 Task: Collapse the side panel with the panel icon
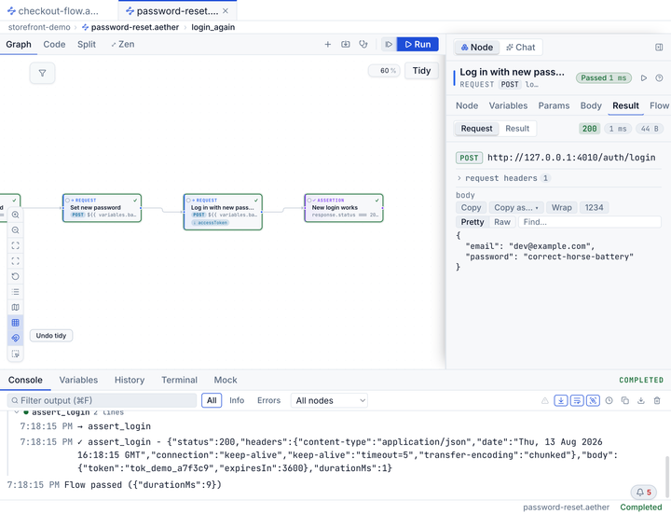click(659, 48)
